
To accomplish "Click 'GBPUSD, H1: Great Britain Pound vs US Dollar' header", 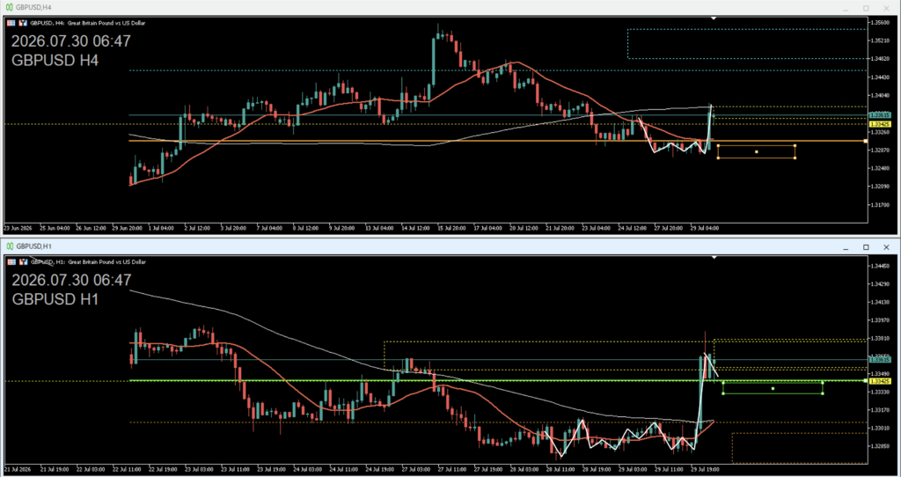I will click(x=88, y=261).
